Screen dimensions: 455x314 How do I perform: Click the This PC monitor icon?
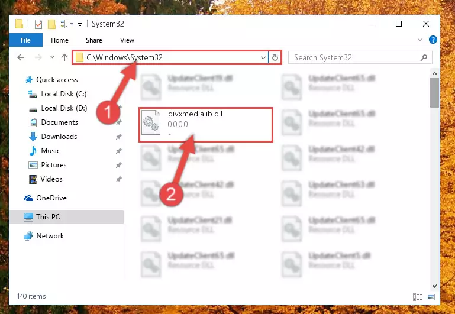28,217
